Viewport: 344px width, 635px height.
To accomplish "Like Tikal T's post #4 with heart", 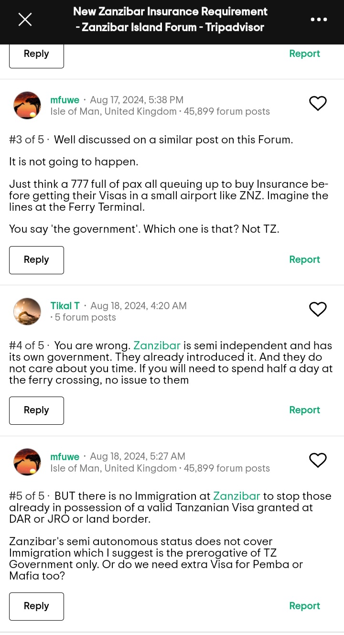I will (318, 309).
